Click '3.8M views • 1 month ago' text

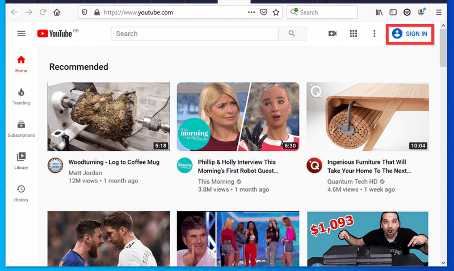[x=233, y=189]
